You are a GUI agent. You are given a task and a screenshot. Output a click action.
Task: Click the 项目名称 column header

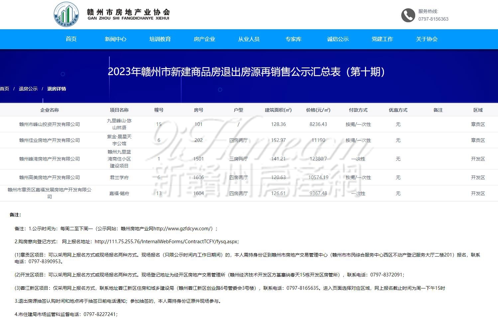pos(119,110)
